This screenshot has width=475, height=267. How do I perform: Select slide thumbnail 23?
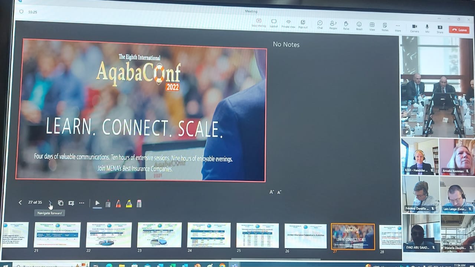click(x=159, y=235)
